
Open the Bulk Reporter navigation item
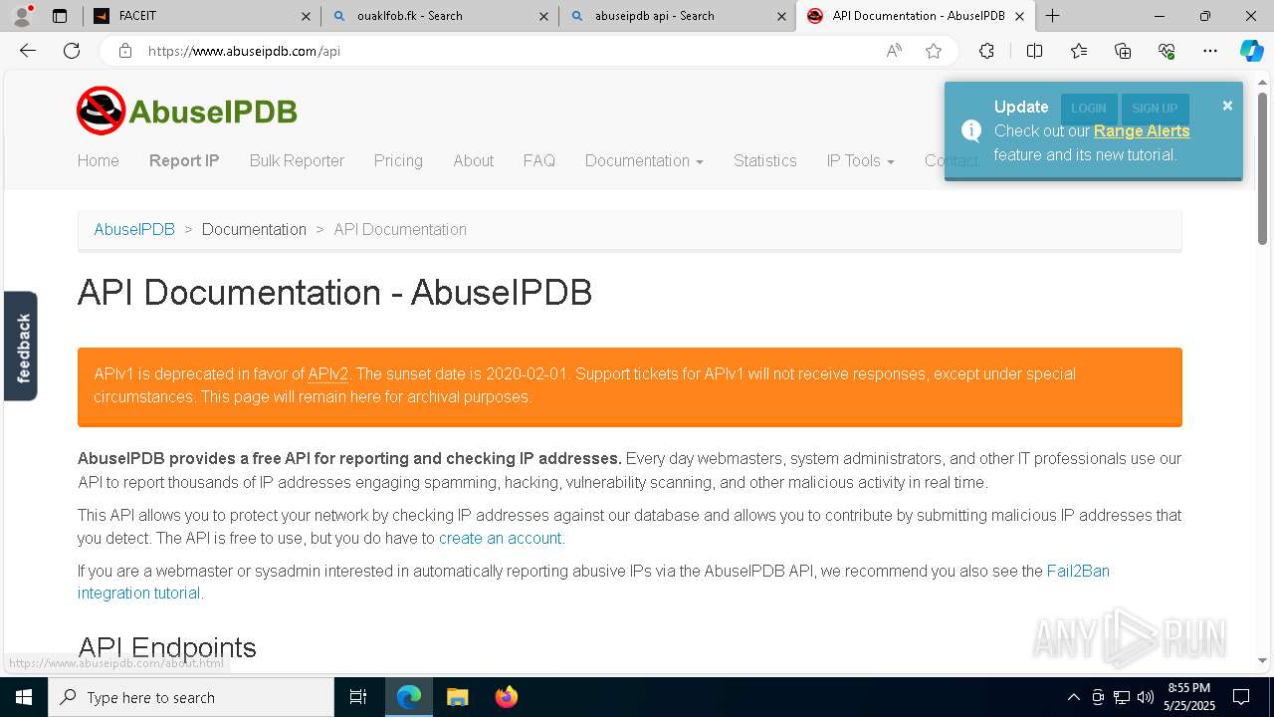[297, 160]
